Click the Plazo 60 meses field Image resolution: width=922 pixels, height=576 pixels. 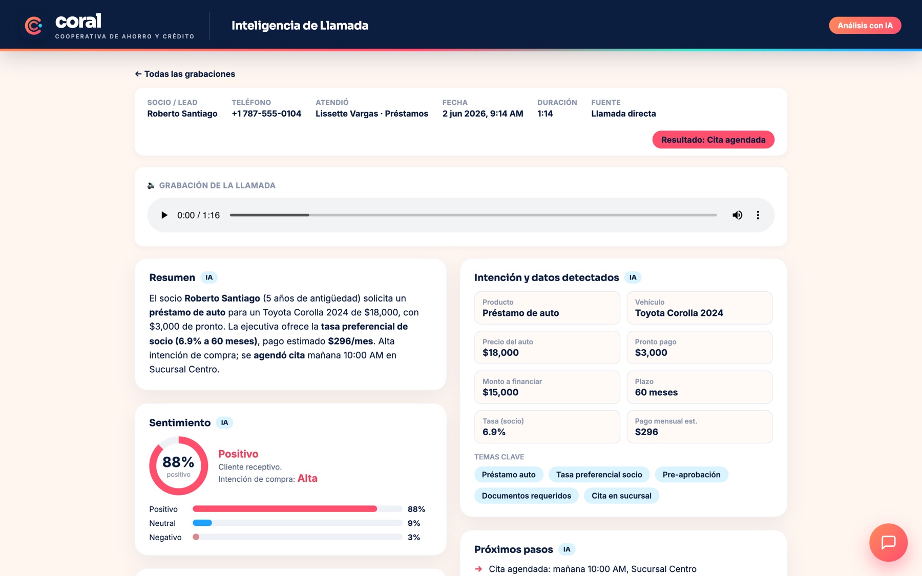pos(700,387)
